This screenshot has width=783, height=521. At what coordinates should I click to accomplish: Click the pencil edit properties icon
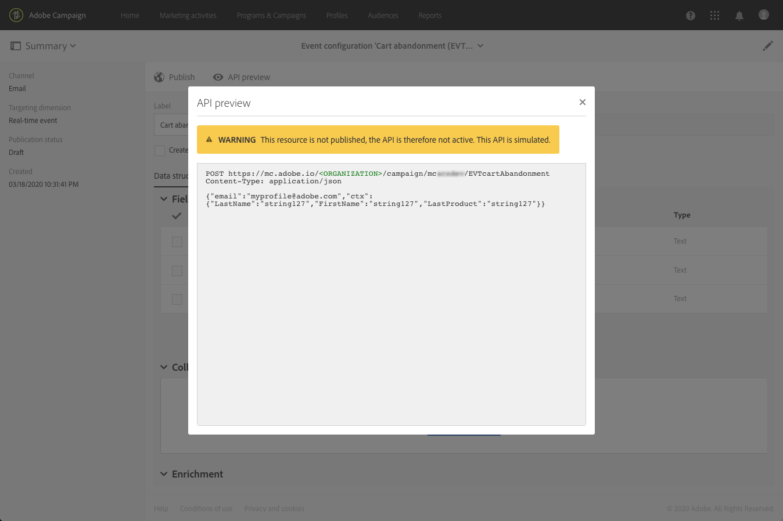768,46
